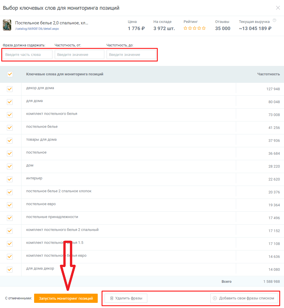Uncheck the 'для дома декор' checkbox

[x=10, y=270]
